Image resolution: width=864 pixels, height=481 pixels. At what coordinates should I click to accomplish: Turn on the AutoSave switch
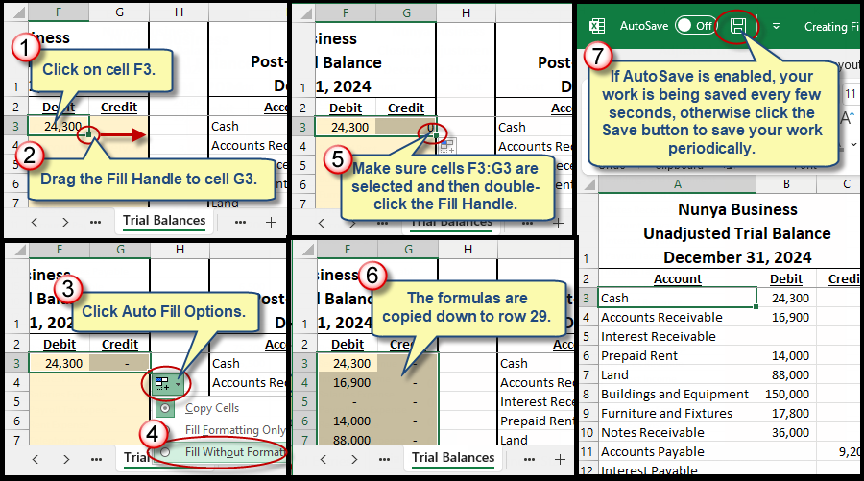(695, 25)
